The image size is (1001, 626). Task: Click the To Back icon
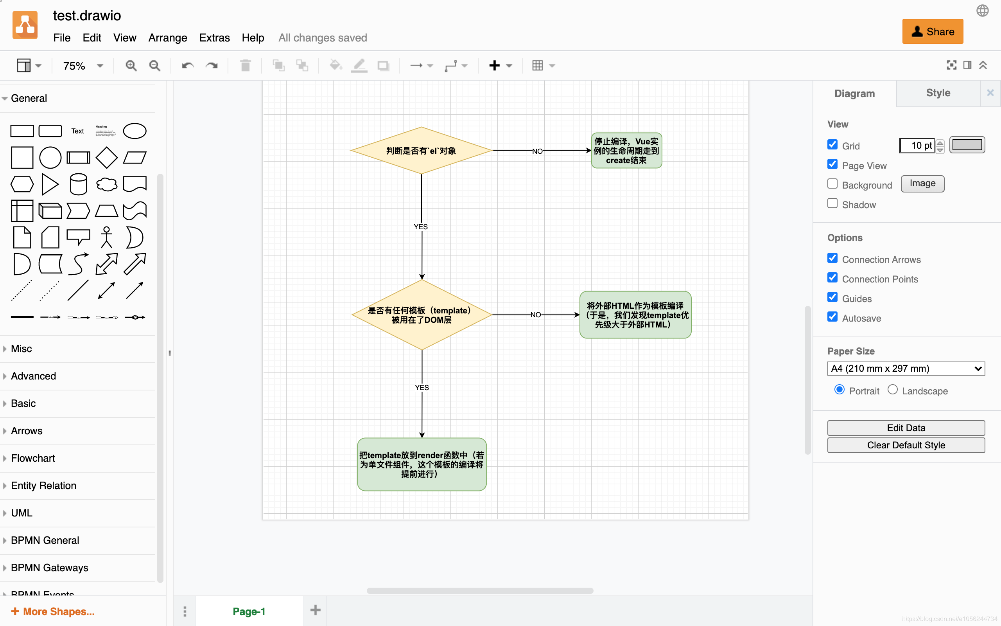(302, 65)
